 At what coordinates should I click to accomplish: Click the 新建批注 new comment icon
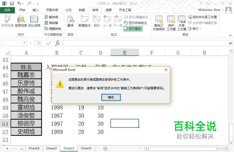coord(85,21)
